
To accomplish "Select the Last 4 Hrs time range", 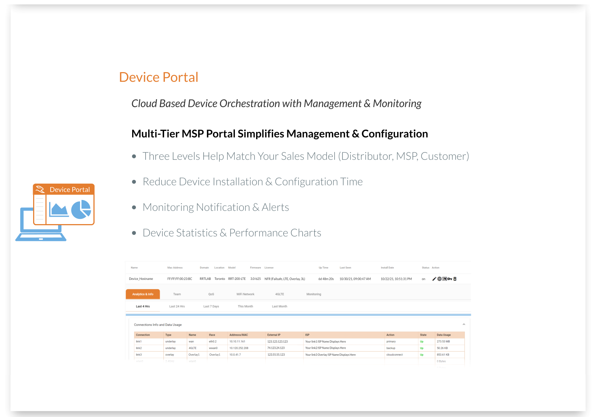I will (x=143, y=306).
